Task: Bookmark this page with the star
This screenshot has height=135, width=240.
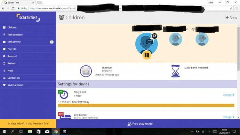Action: coord(231,8)
